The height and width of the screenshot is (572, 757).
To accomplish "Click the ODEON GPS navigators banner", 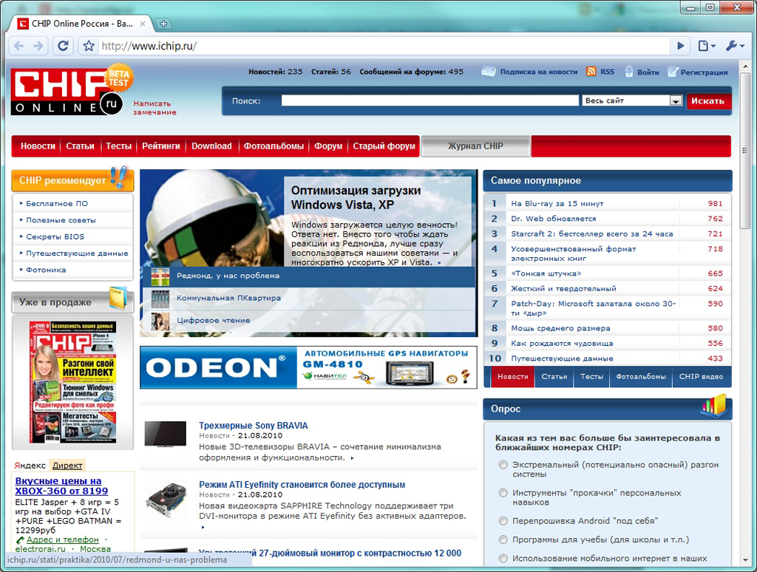I will pyautogui.click(x=308, y=367).
